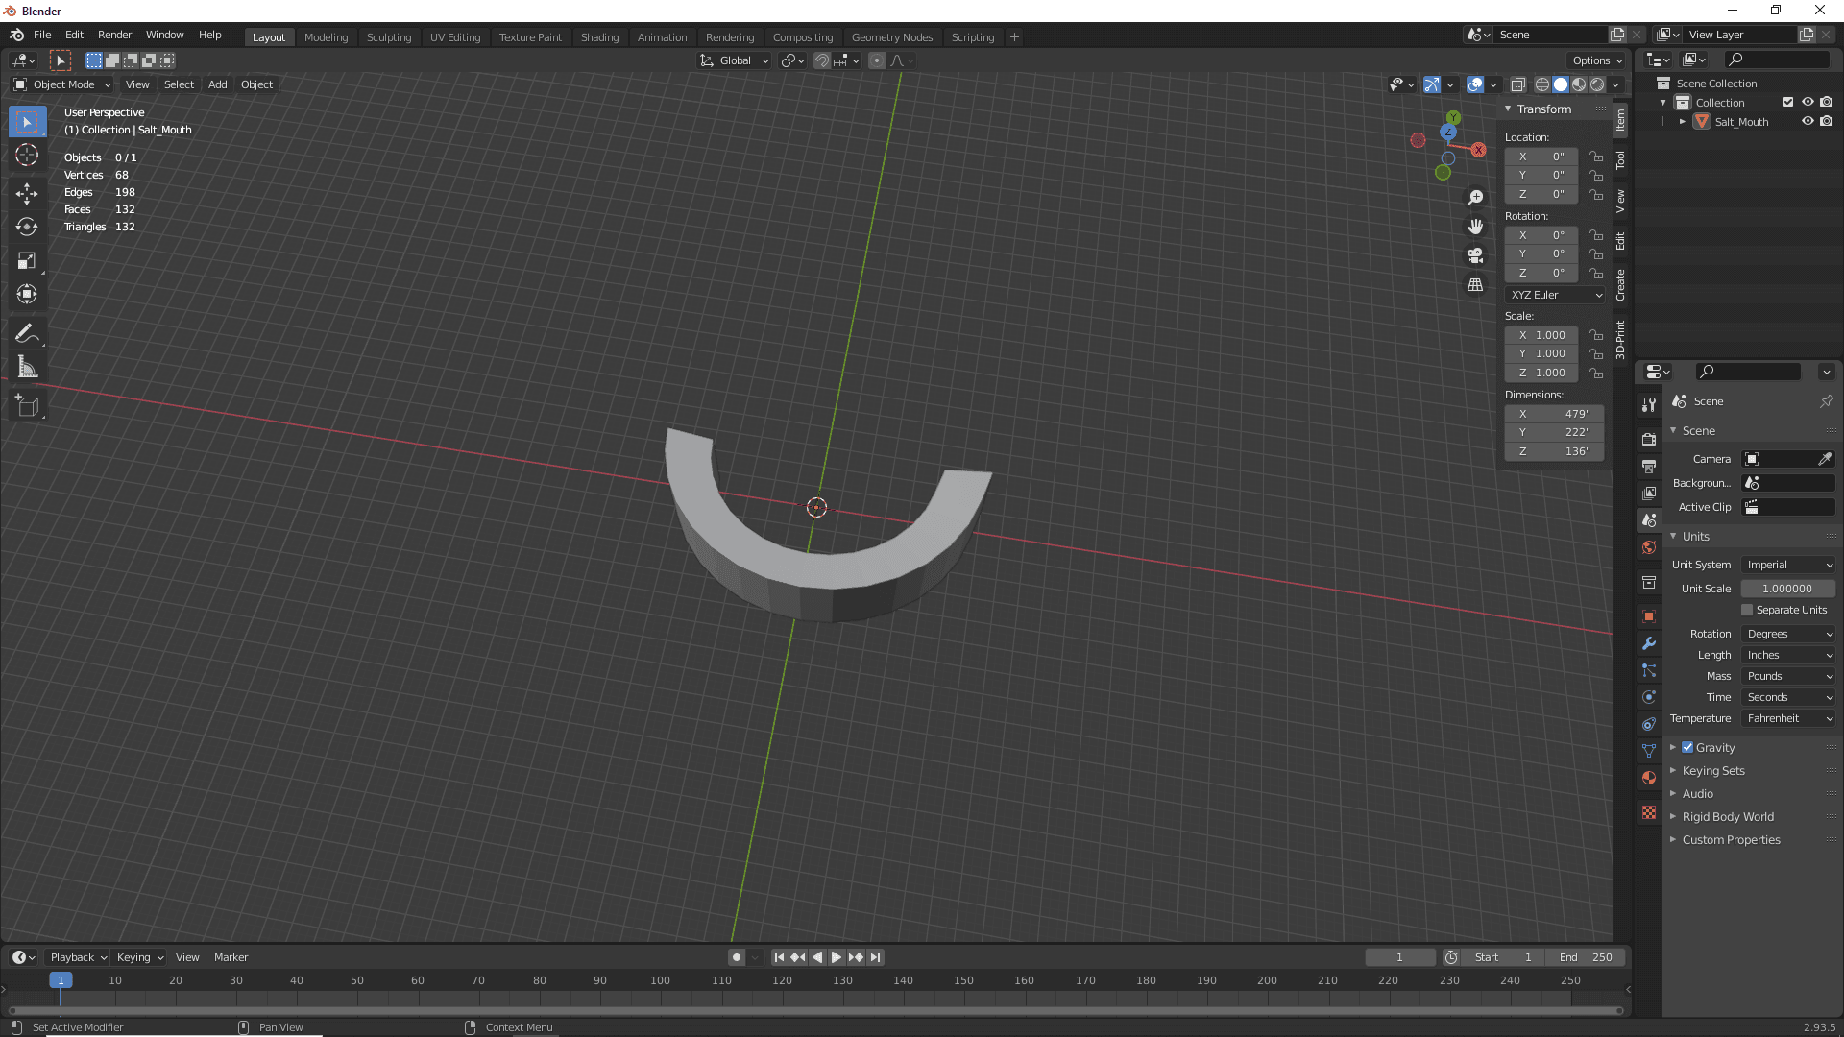
Task: Play the animation forward
Action: coord(836,957)
